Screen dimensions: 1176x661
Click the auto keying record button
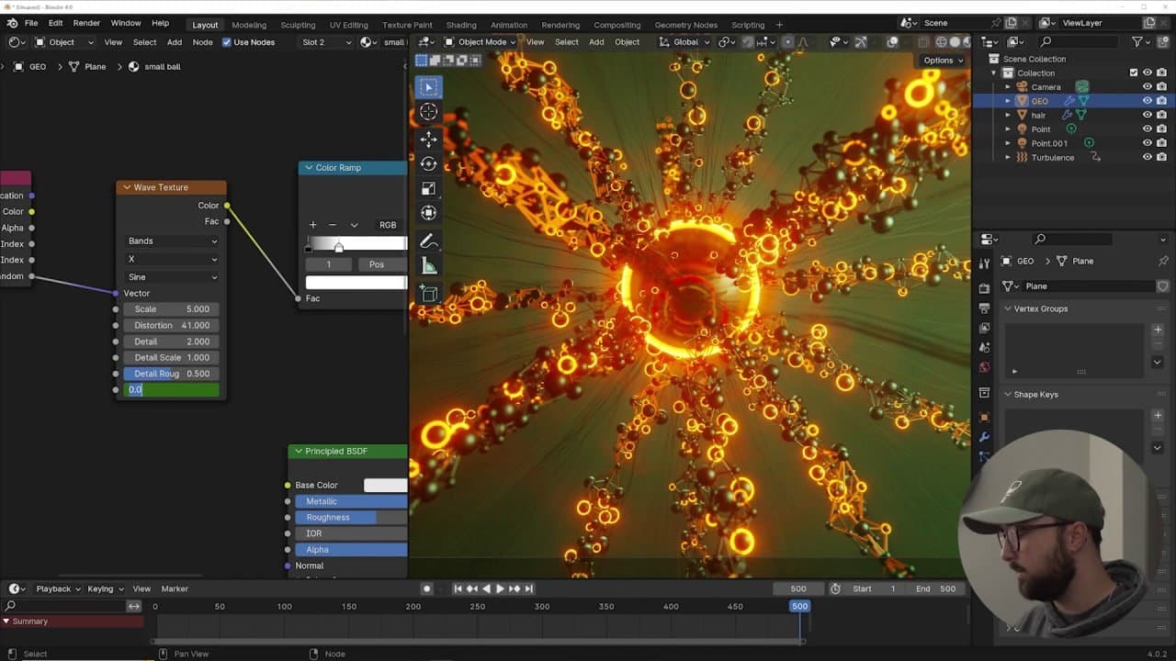pos(426,588)
